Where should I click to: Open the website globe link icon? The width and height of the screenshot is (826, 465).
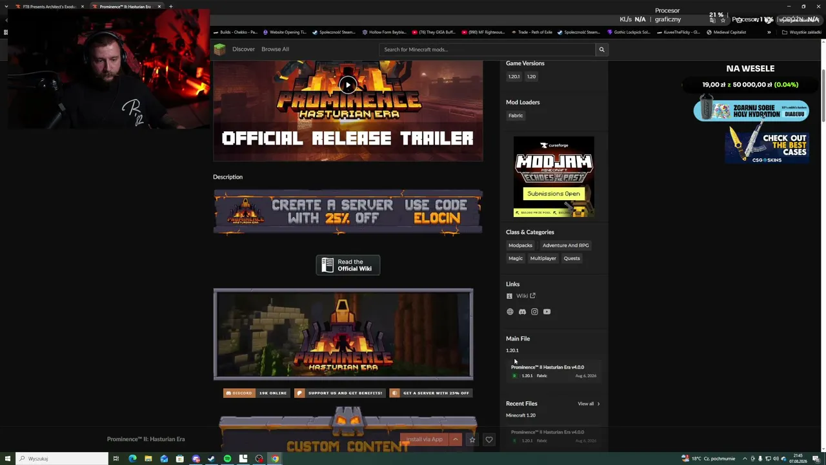coord(510,312)
